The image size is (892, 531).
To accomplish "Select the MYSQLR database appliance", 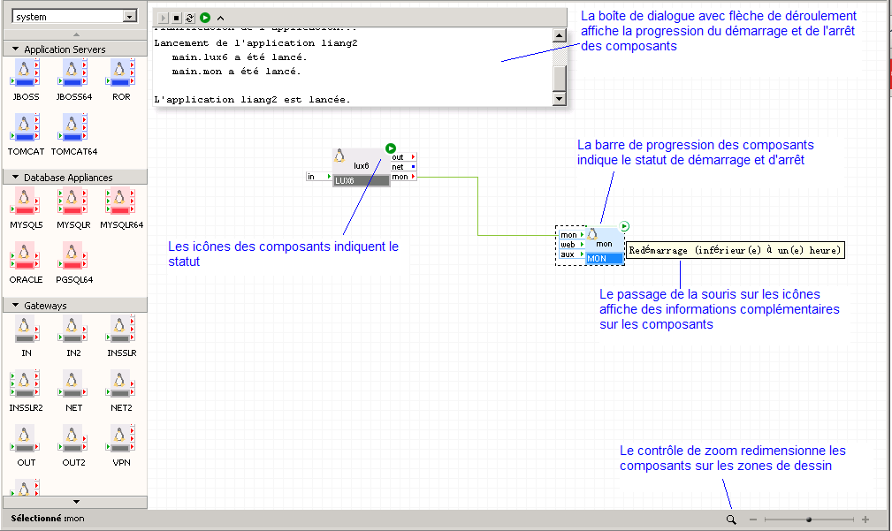I will pyautogui.click(x=72, y=201).
